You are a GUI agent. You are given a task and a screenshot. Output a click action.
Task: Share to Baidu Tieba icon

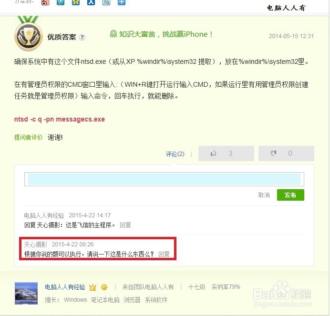106,2
